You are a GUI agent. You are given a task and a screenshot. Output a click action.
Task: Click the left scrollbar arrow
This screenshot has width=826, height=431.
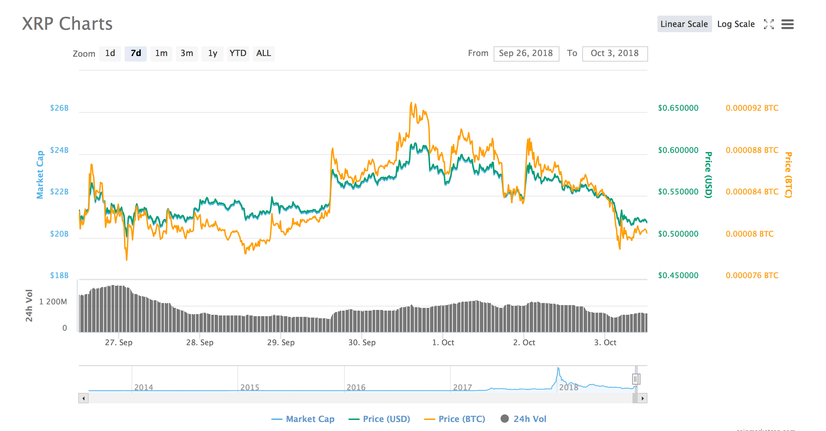pos(83,398)
